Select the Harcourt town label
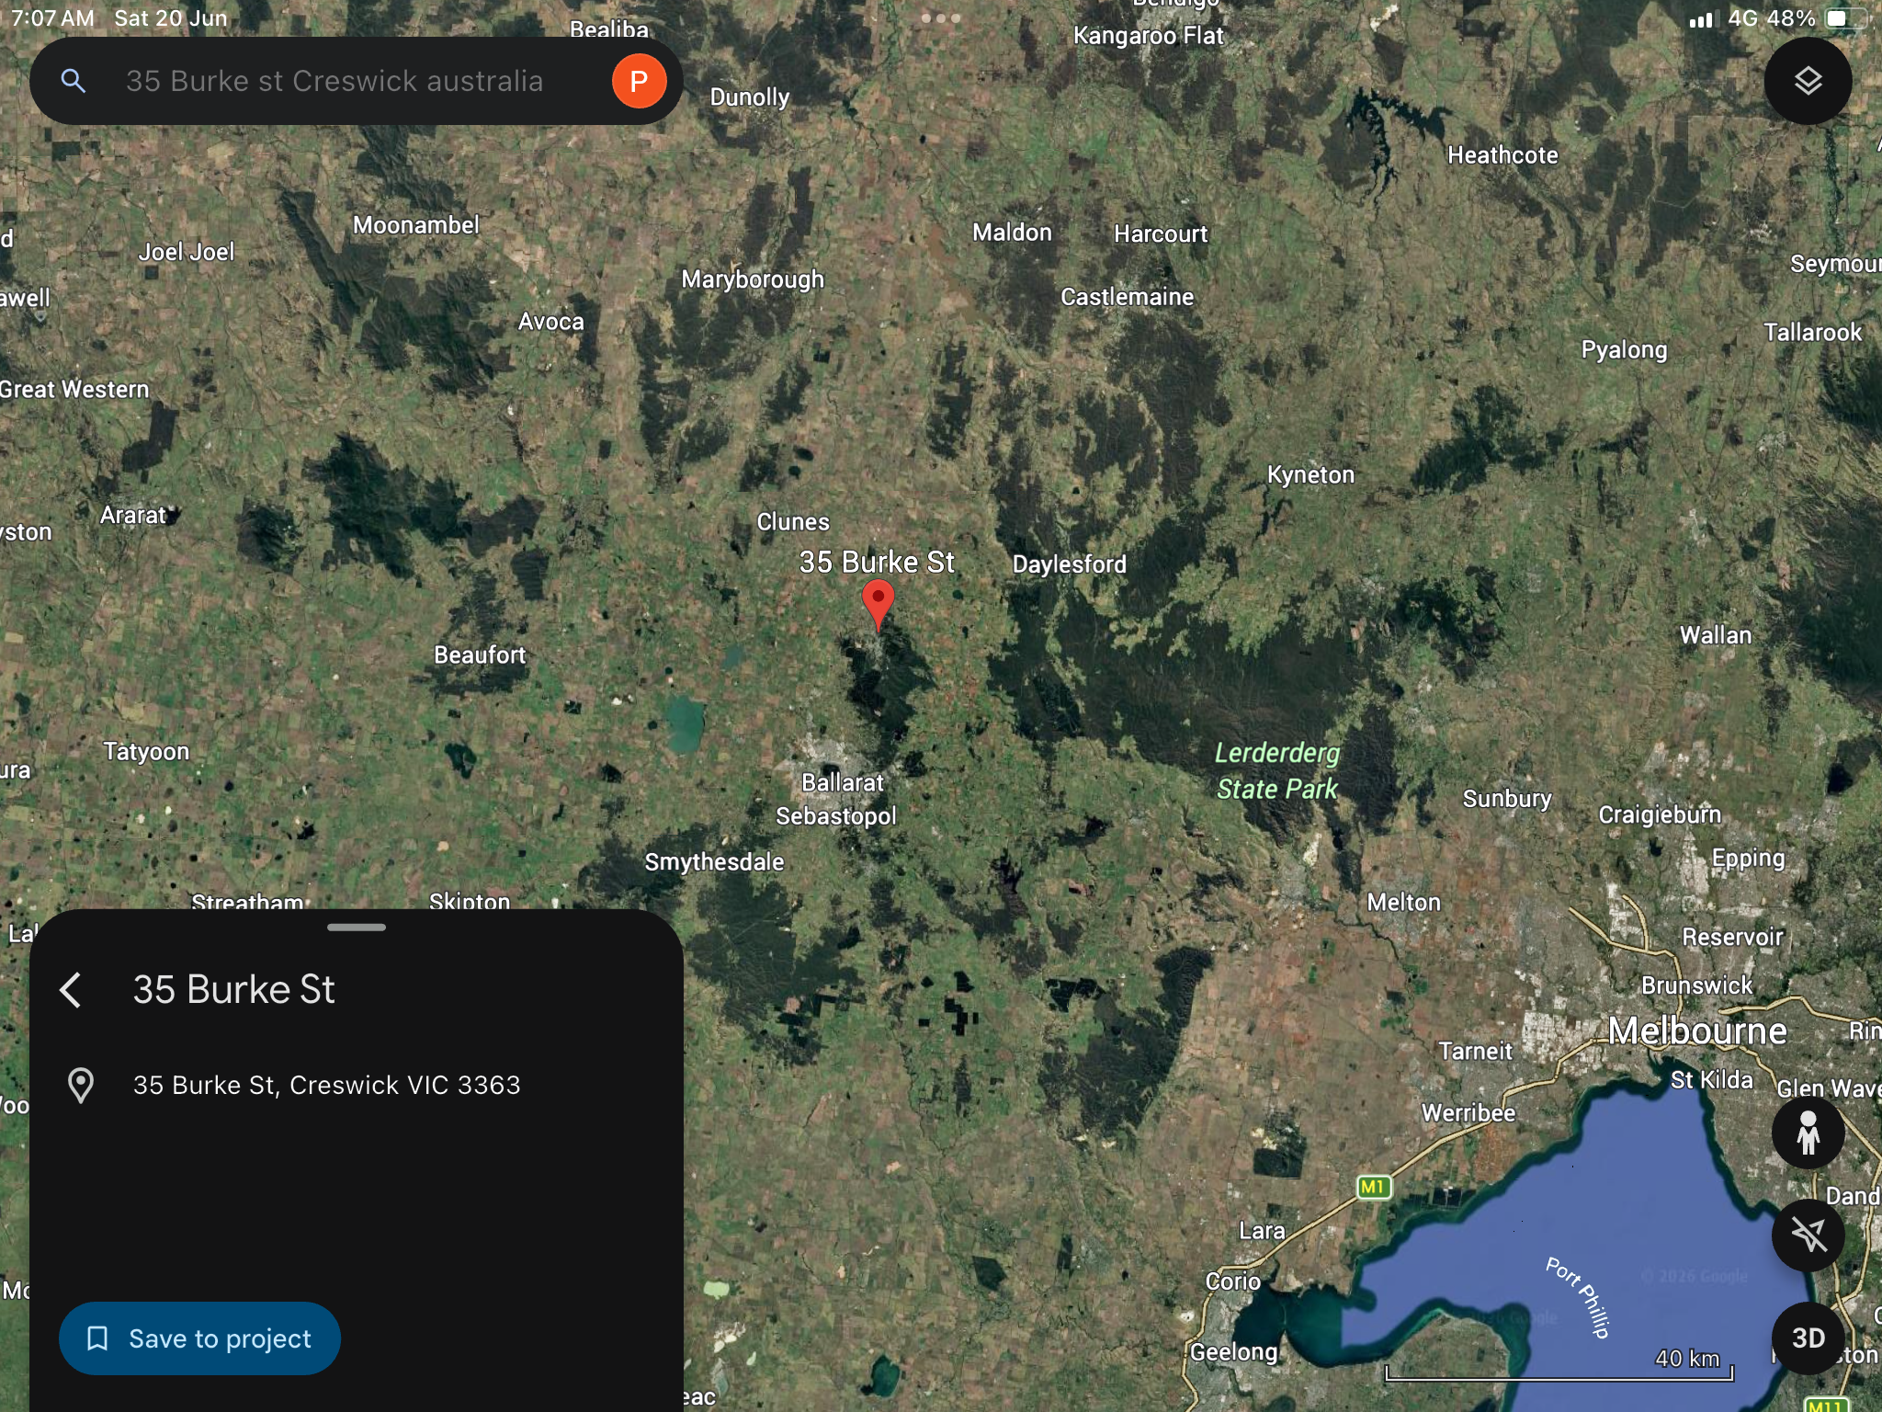The height and width of the screenshot is (1412, 1882). point(1161,234)
